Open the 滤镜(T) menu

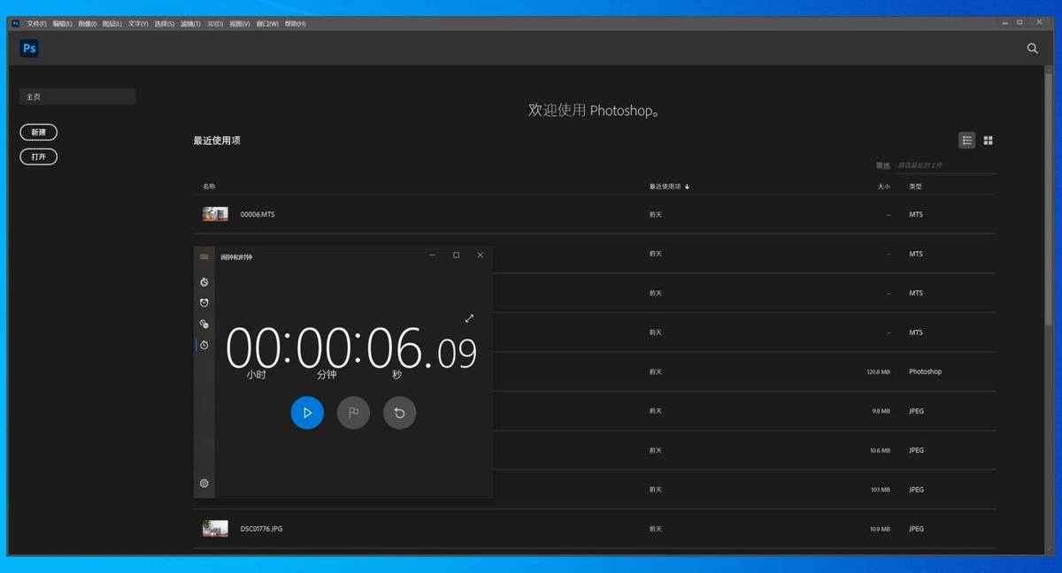pos(190,24)
